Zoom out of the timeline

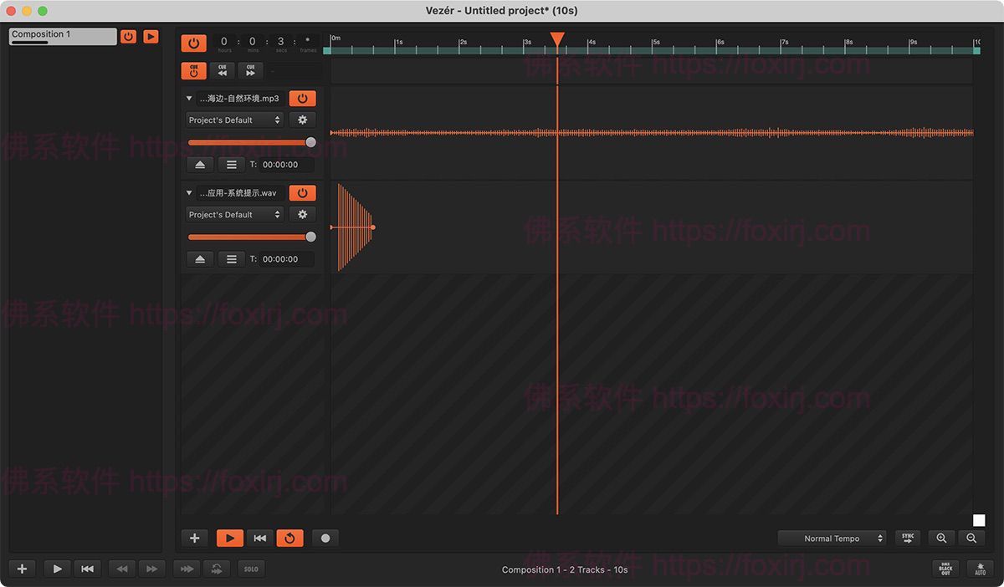click(971, 539)
